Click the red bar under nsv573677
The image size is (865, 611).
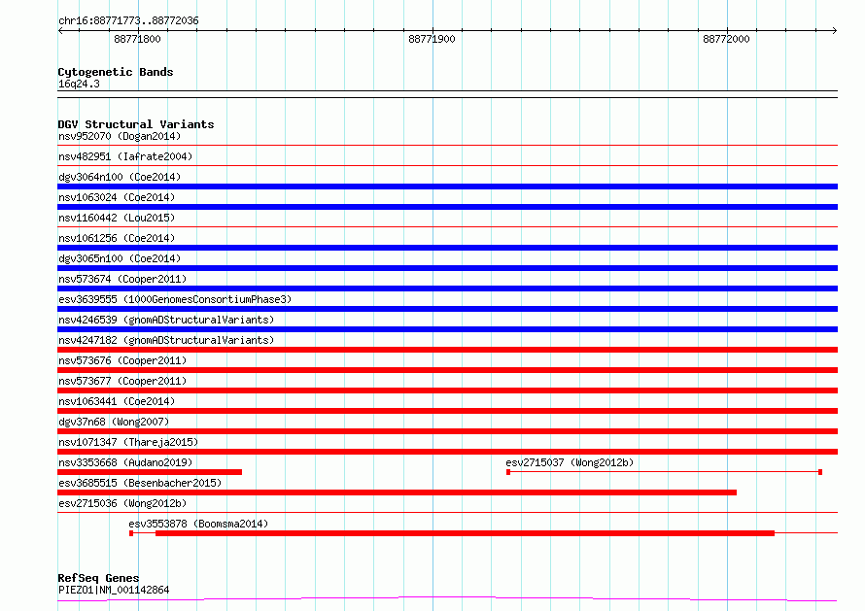pyautogui.click(x=447, y=390)
